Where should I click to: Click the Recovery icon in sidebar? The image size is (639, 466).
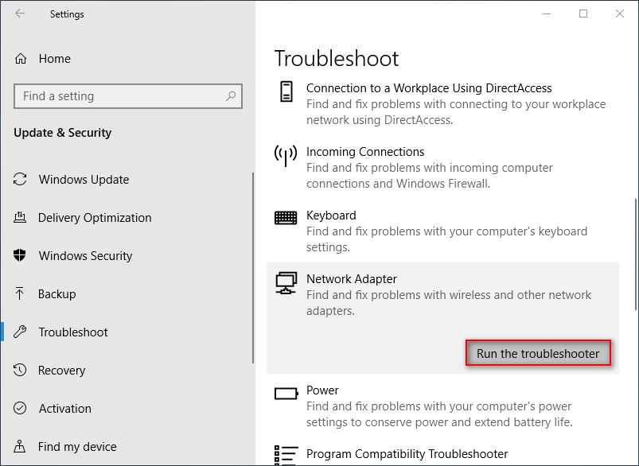[x=21, y=371]
